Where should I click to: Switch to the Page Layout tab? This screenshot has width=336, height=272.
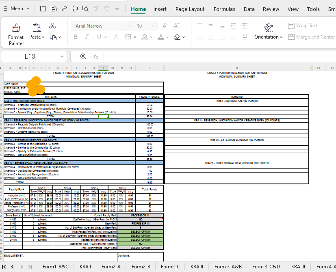pos(190,9)
